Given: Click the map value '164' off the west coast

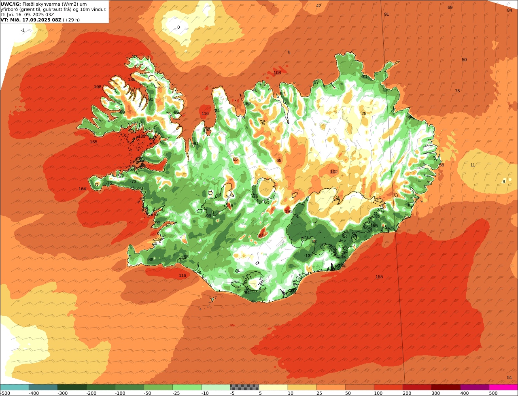Looking at the screenshot, I should (x=82, y=189).
